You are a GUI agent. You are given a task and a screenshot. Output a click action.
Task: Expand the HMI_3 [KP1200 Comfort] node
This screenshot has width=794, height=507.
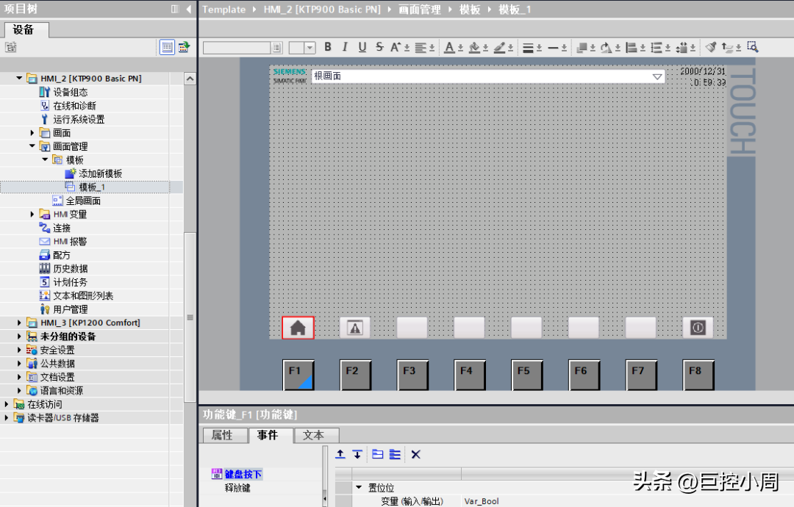pos(20,323)
